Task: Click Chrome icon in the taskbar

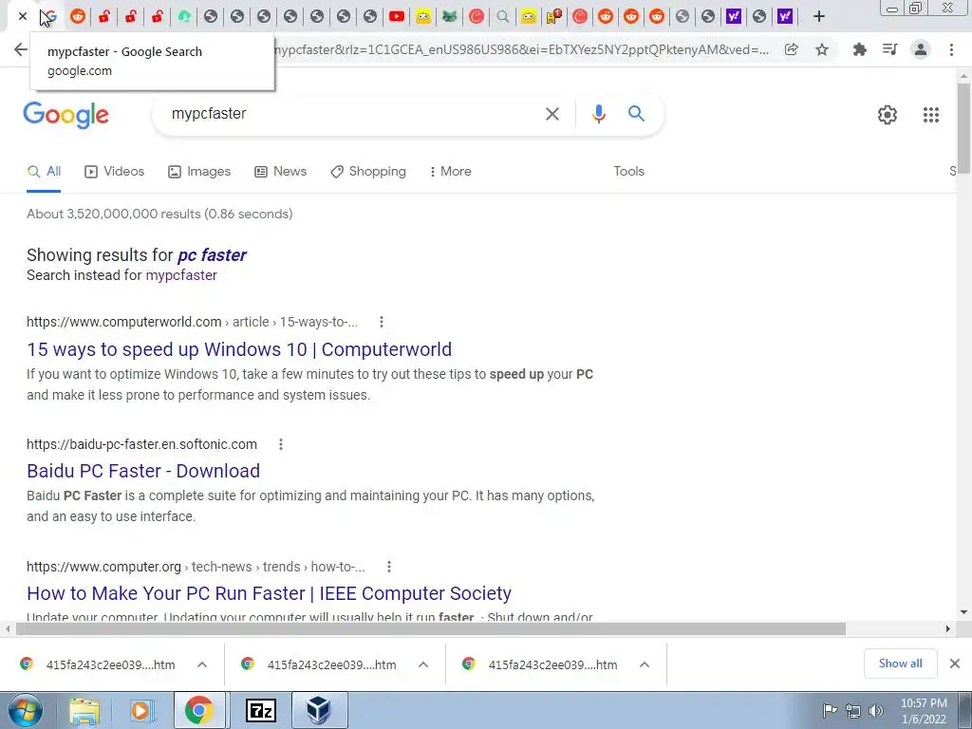Action: 198,710
